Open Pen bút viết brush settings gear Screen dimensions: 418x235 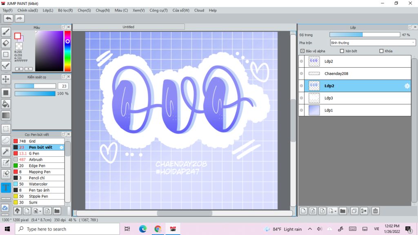(x=62, y=147)
